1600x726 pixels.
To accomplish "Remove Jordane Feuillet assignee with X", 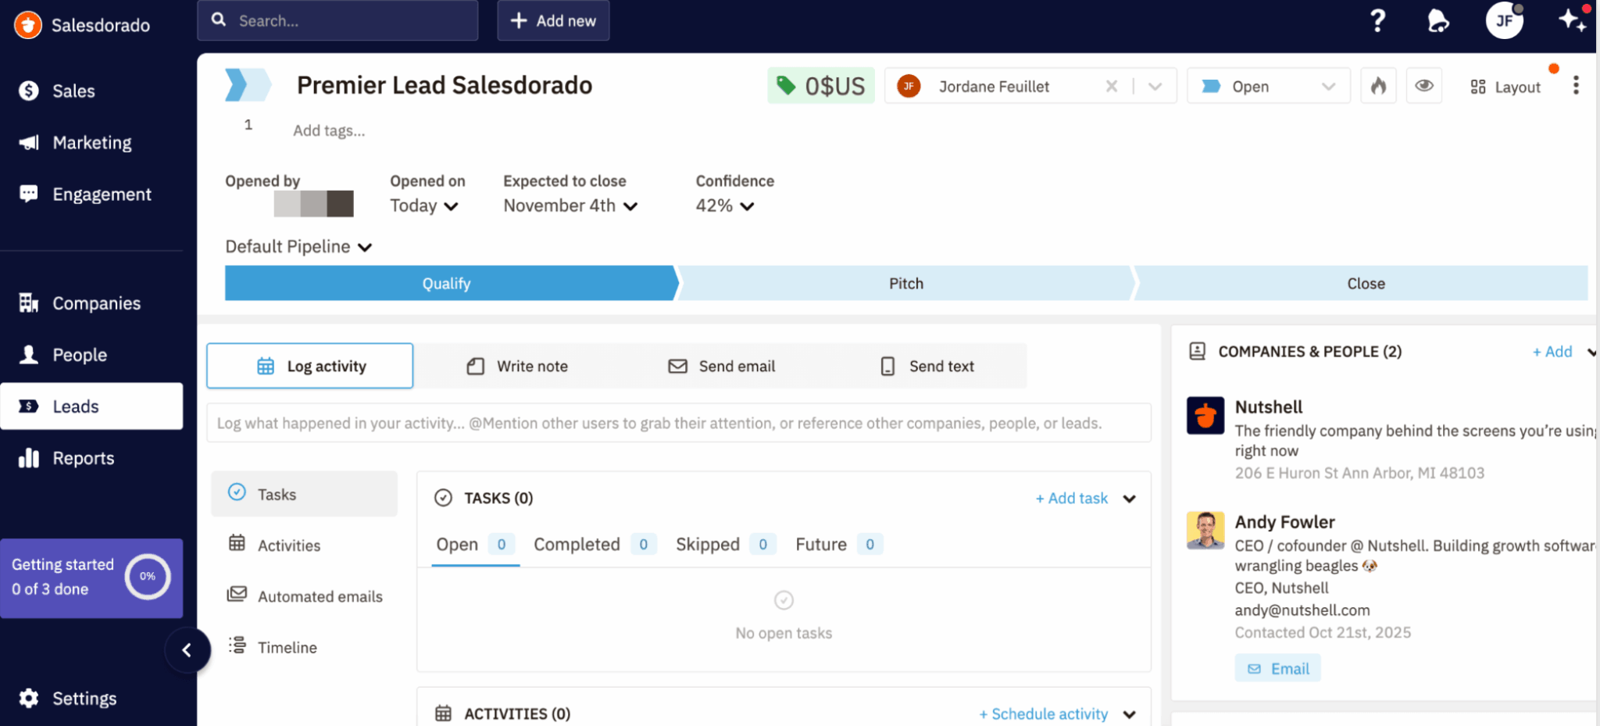I will click(1111, 86).
